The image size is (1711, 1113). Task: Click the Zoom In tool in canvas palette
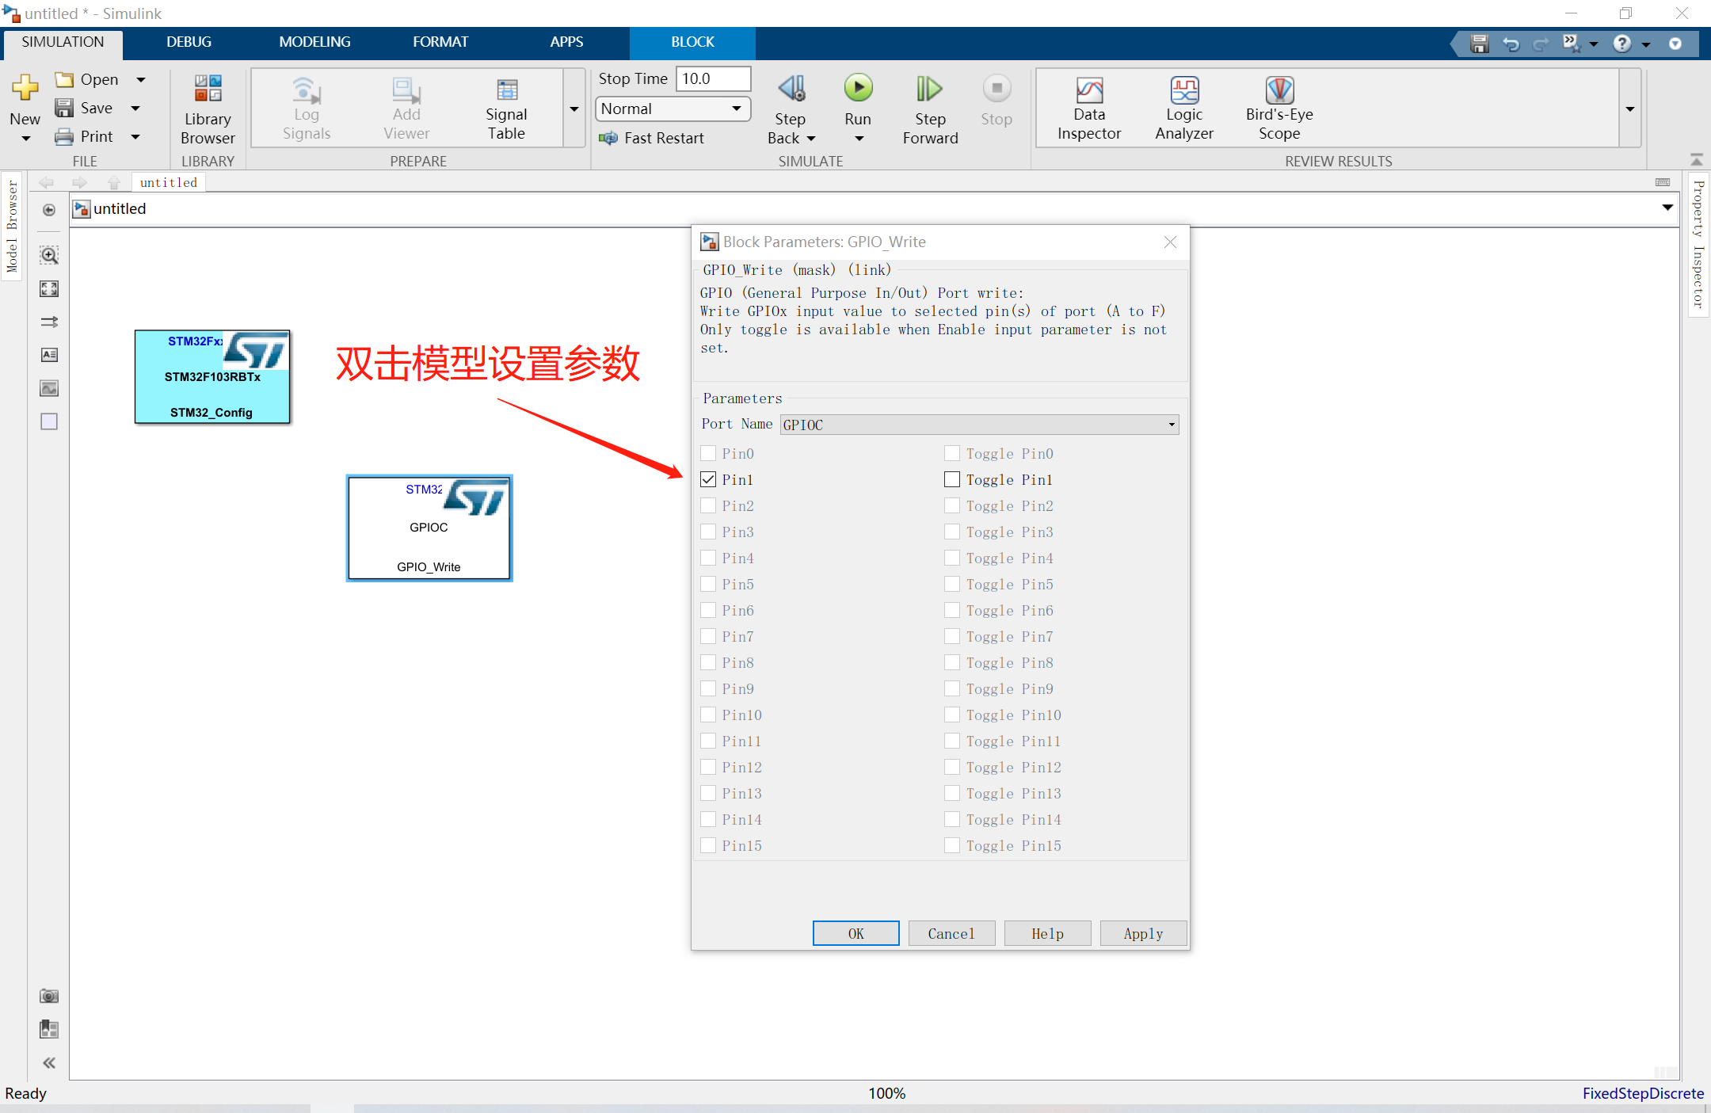(x=49, y=255)
